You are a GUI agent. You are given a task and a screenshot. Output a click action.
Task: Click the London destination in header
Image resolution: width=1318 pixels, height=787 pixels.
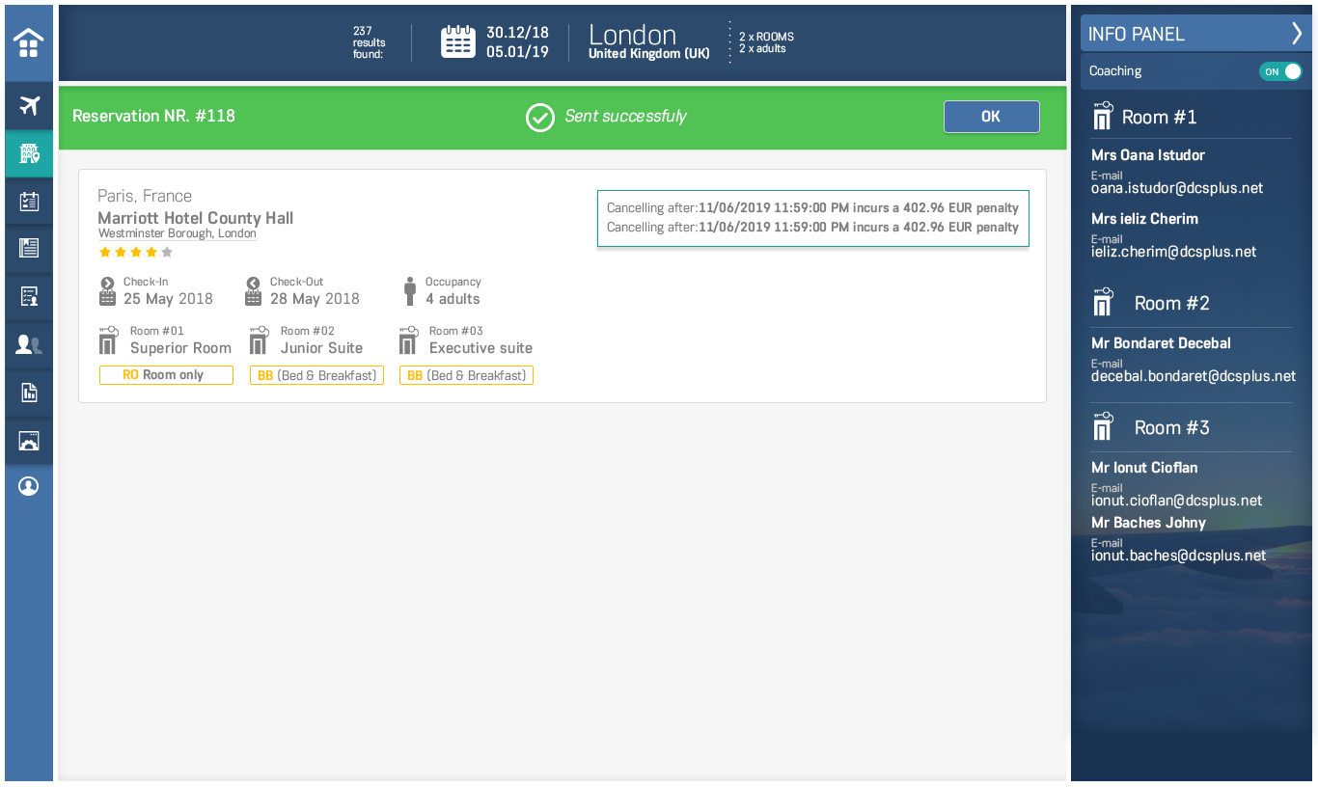[x=633, y=35]
